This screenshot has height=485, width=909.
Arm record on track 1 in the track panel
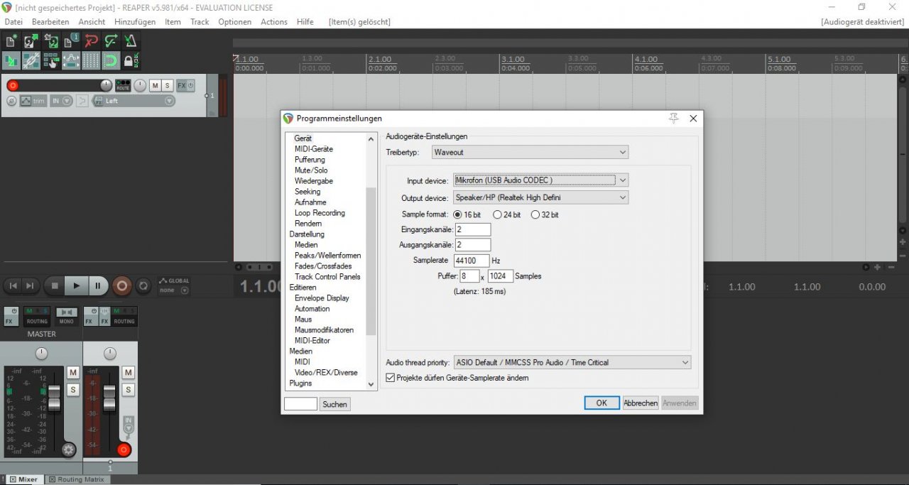(x=12, y=85)
